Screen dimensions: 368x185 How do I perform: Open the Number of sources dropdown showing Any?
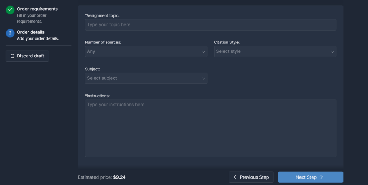point(146,51)
